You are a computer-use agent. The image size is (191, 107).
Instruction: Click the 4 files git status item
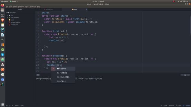[178, 106]
